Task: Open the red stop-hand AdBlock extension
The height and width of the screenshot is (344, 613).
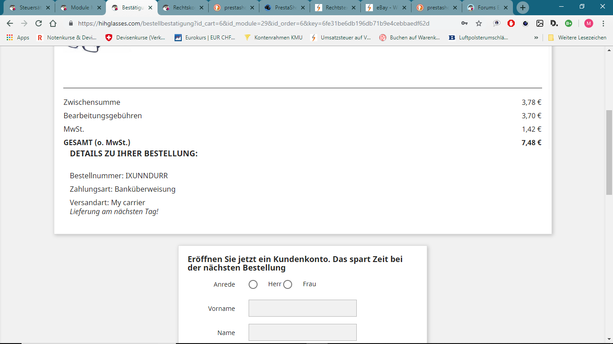Action: (x=511, y=23)
